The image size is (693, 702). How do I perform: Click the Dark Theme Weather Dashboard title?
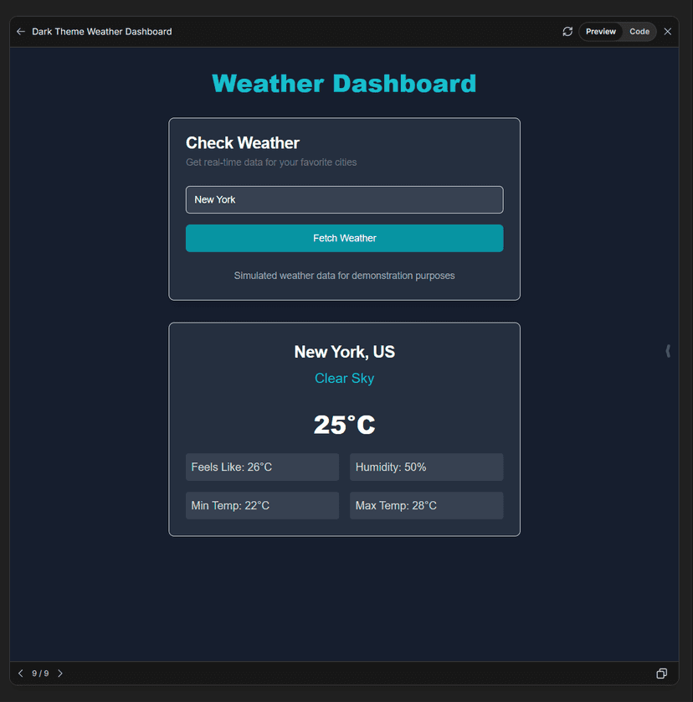point(102,32)
